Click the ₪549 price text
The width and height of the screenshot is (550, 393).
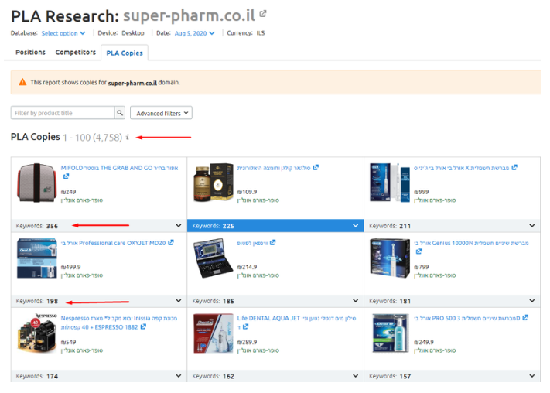coord(68,342)
